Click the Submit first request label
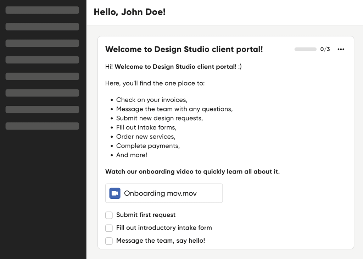This screenshot has width=363, height=259. pos(146,215)
